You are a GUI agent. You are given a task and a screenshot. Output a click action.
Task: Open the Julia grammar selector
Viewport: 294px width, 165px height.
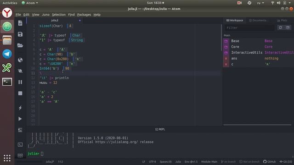click(x=178, y=162)
